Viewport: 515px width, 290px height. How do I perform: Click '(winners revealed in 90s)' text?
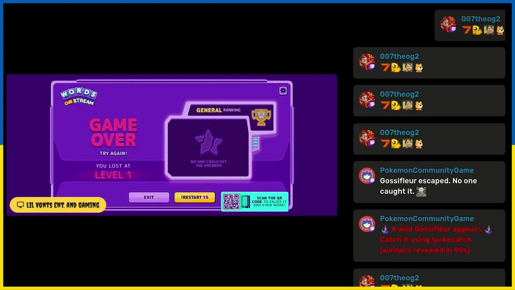click(x=425, y=250)
